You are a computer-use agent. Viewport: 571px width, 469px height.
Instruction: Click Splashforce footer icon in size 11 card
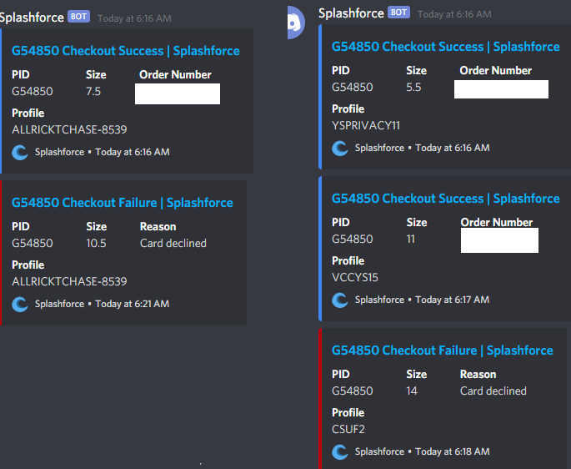click(340, 300)
